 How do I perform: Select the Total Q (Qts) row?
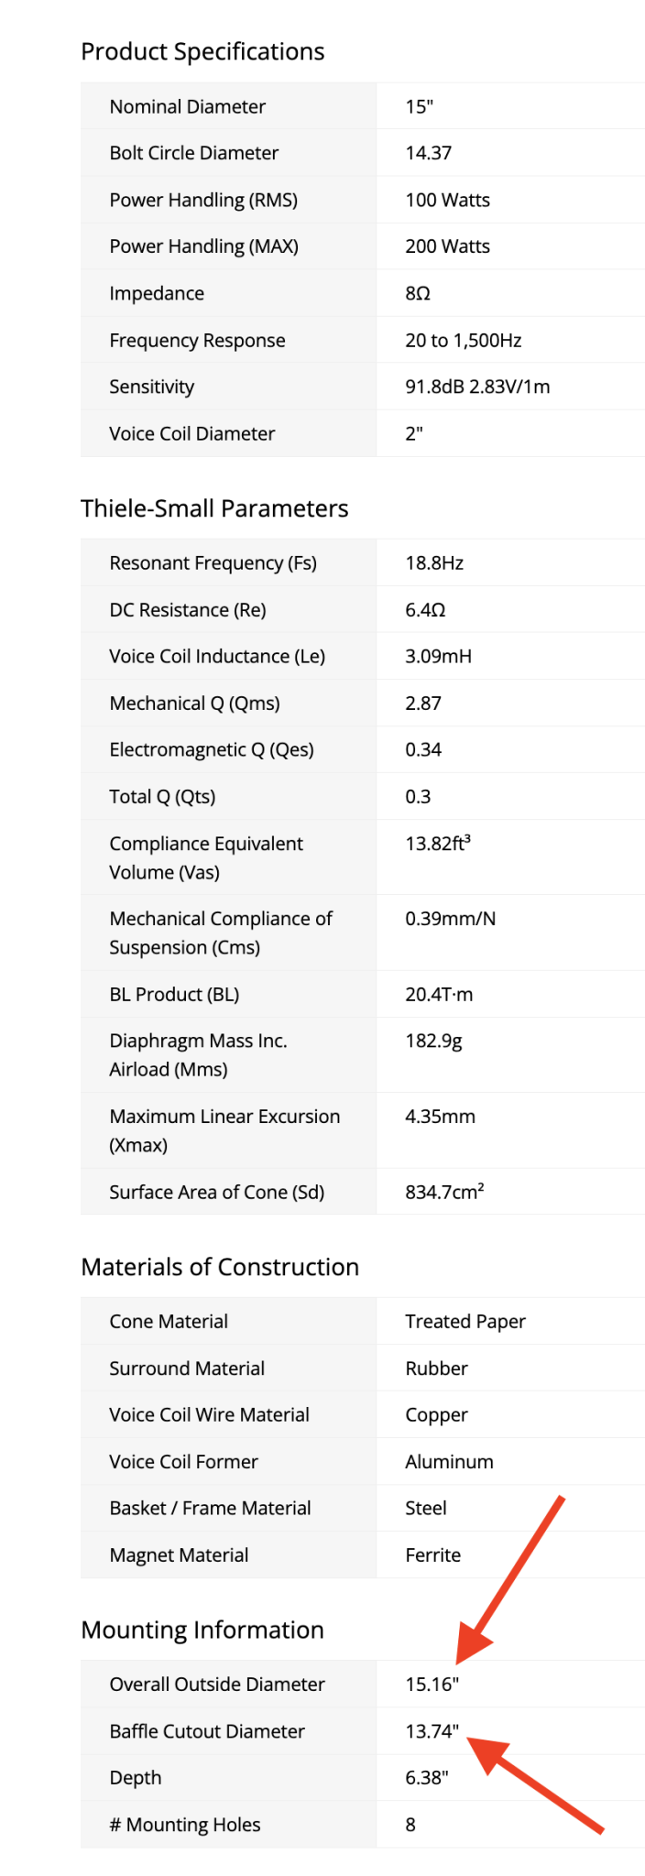363,796
